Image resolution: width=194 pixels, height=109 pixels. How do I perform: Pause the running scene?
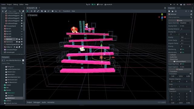174,5
